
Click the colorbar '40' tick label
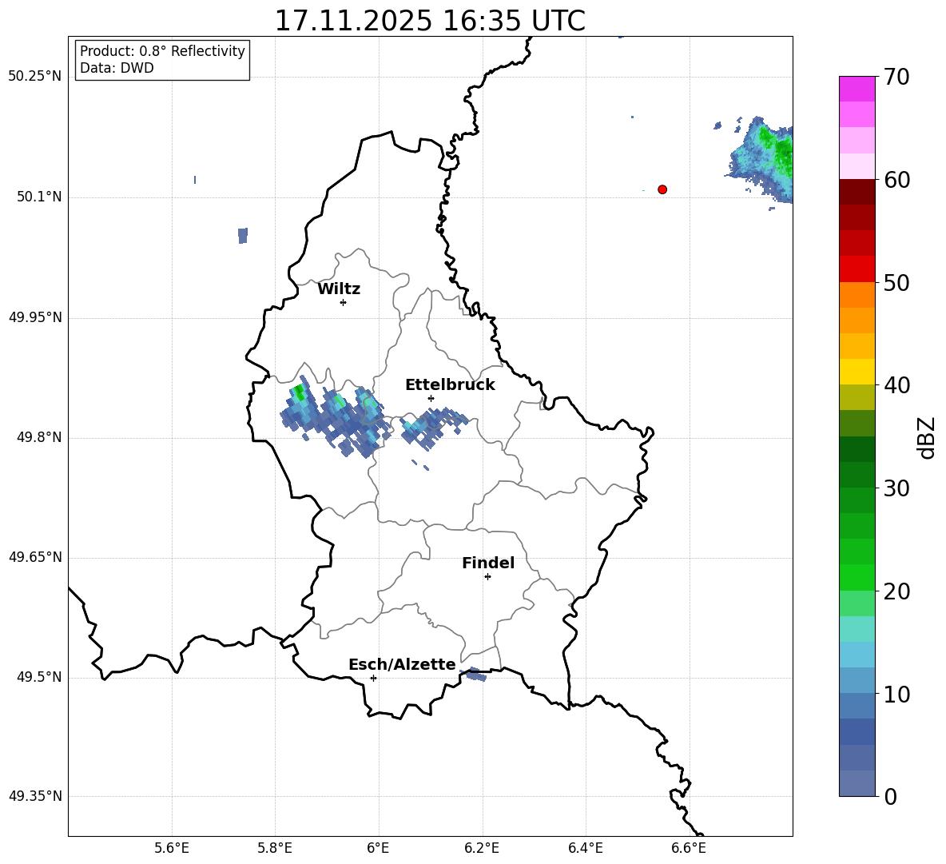coord(896,385)
